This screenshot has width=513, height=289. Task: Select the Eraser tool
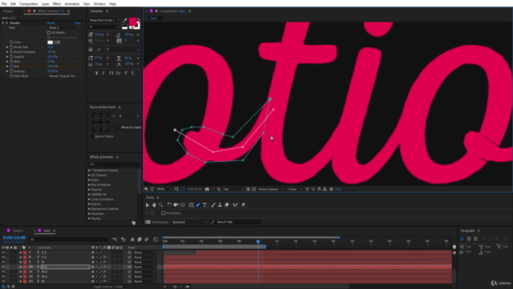[x=227, y=206]
